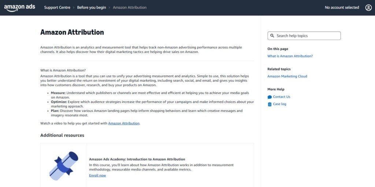Click the chevron after Support Centre
375x187 pixels.
click(74, 7)
